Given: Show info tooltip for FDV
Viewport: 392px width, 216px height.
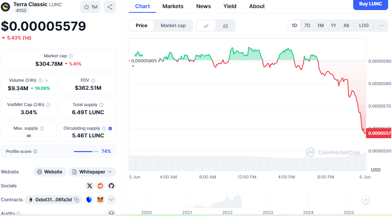Looking at the screenshot, I should (x=93, y=80).
